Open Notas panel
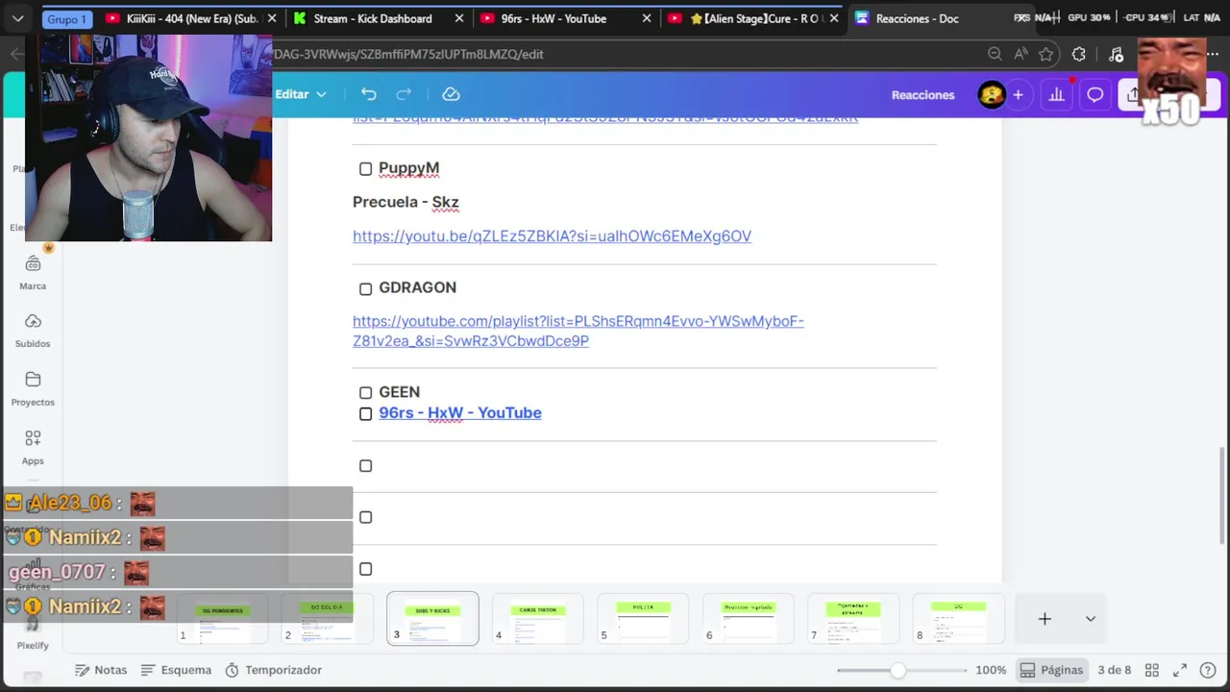Screen dimensions: 1230x692 tap(101, 670)
